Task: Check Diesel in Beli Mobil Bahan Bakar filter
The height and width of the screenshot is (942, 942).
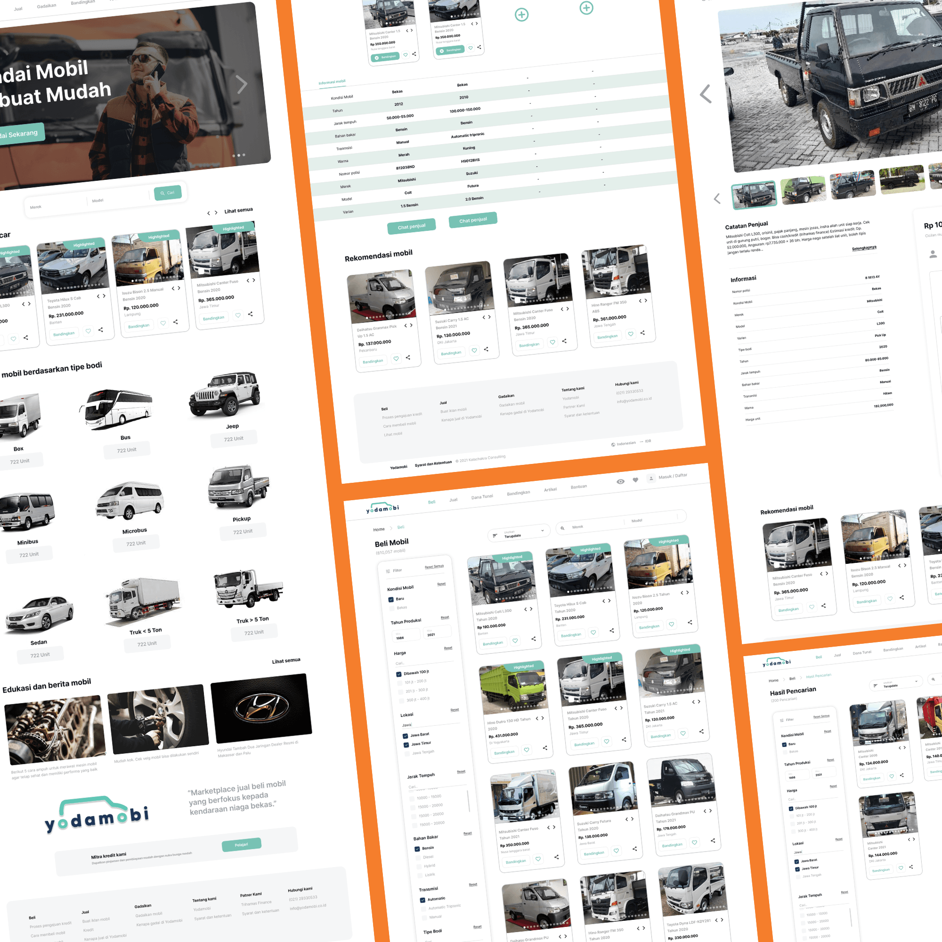Action: [418, 858]
